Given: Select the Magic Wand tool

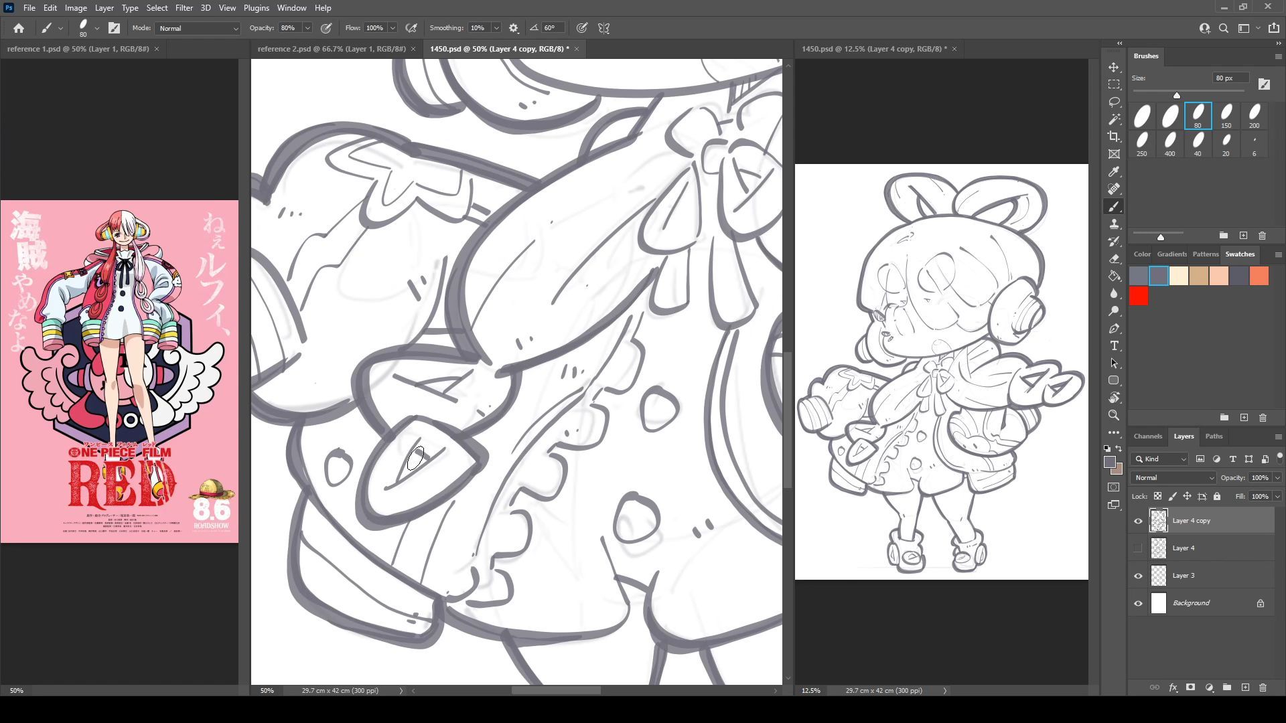Looking at the screenshot, I should point(1114,120).
